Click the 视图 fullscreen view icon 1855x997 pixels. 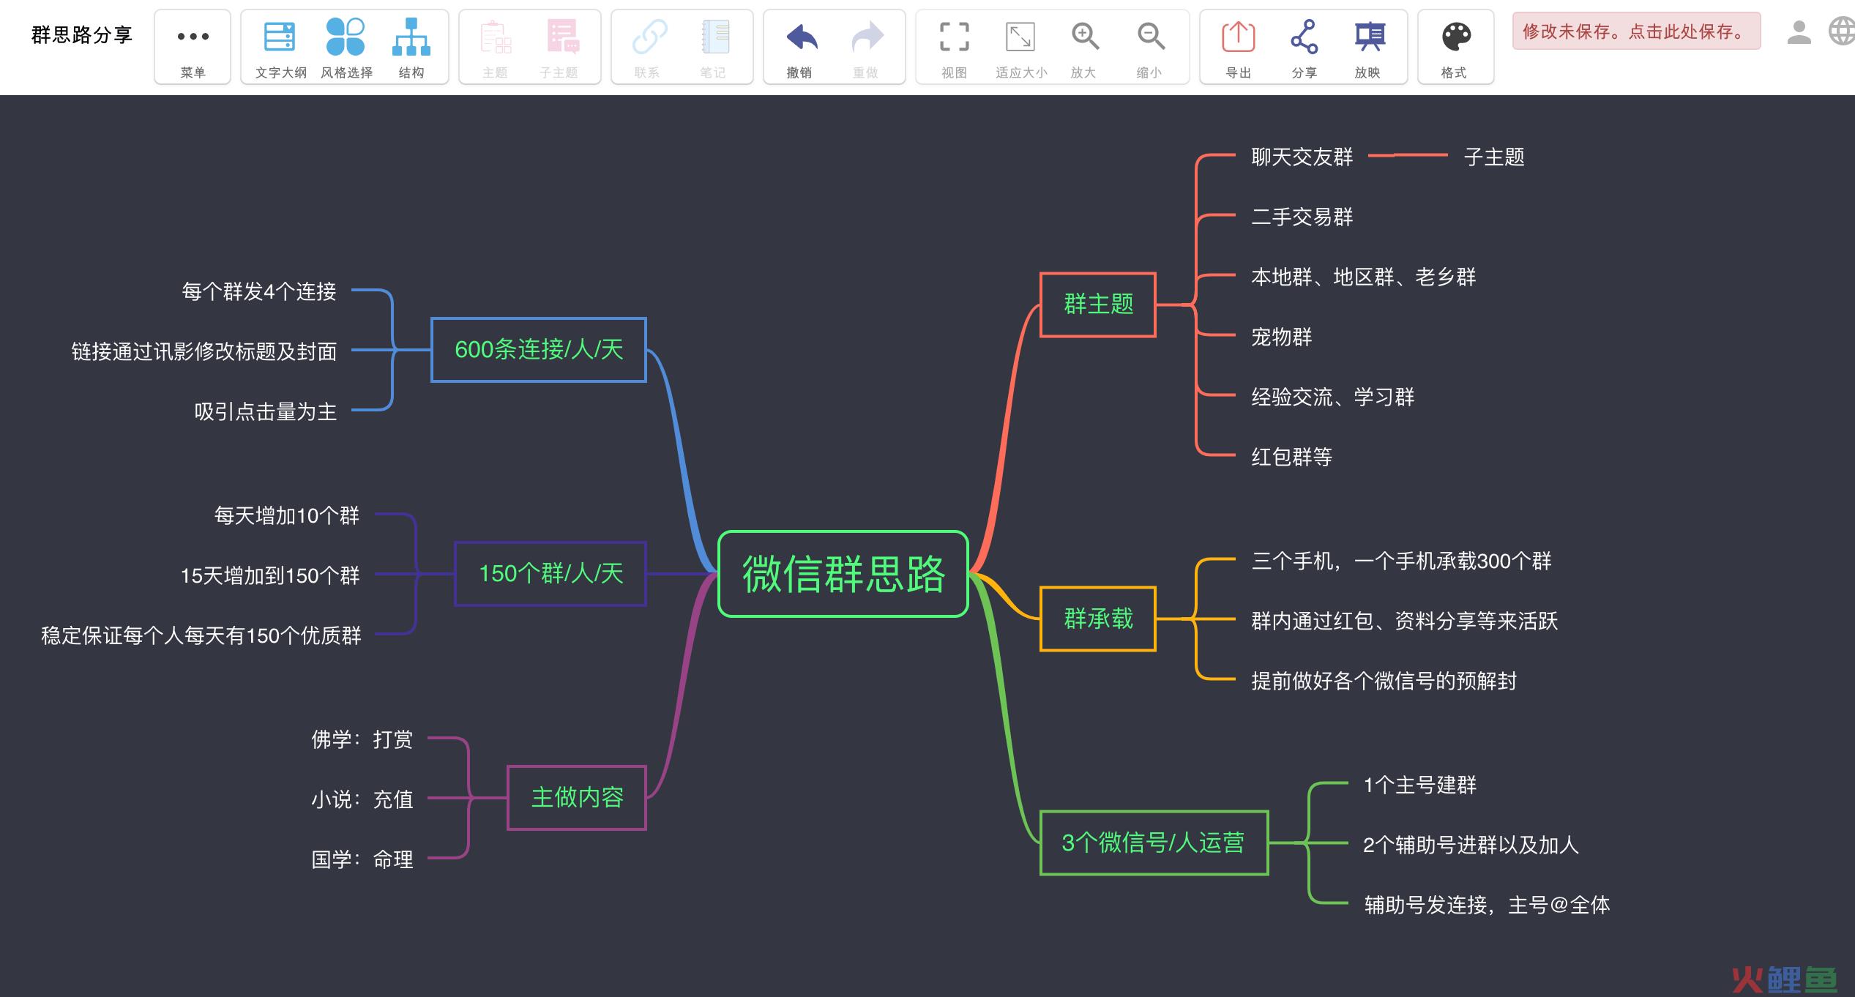click(954, 47)
